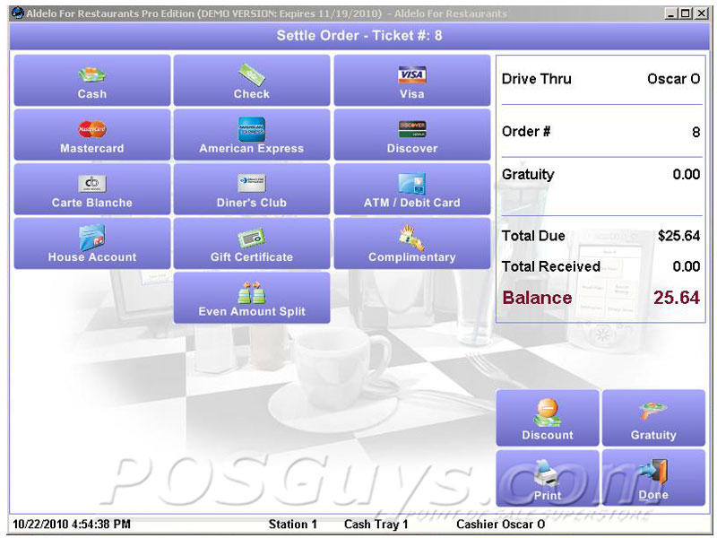Choose the Discover card icon
This screenshot has height=538, width=717.
pos(412,129)
